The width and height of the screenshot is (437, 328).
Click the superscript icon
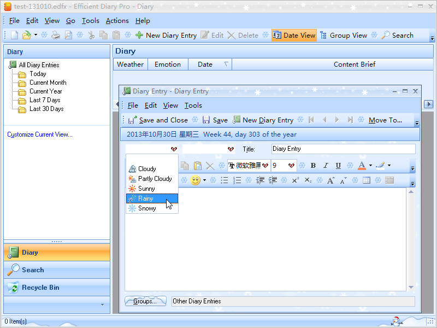295,180
